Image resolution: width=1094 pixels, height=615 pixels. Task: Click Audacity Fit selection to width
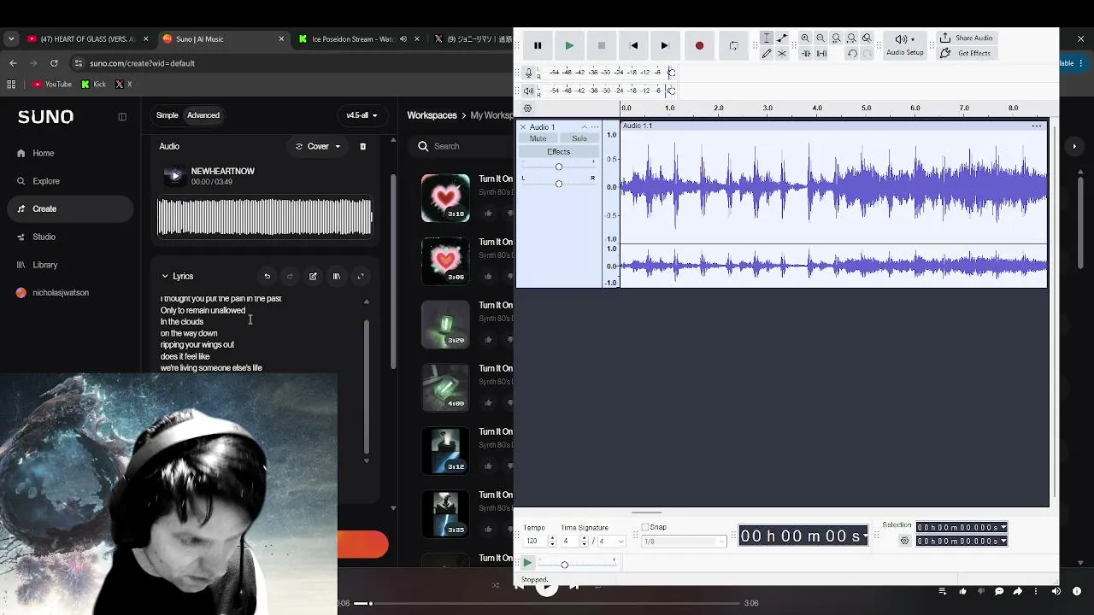[836, 38]
